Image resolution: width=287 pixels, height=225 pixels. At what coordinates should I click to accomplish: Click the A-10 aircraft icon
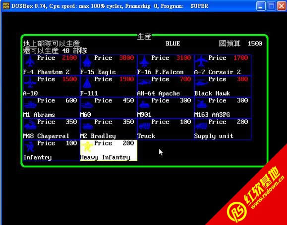coord(30,83)
